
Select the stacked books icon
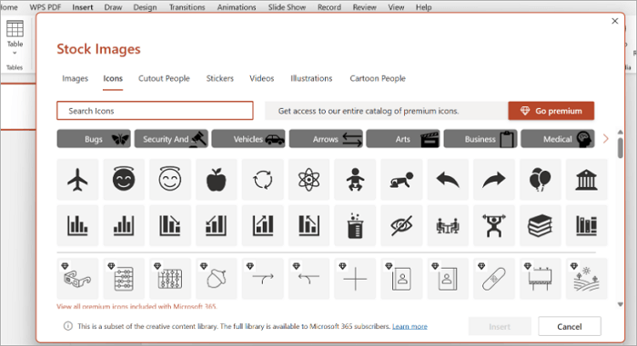point(540,225)
